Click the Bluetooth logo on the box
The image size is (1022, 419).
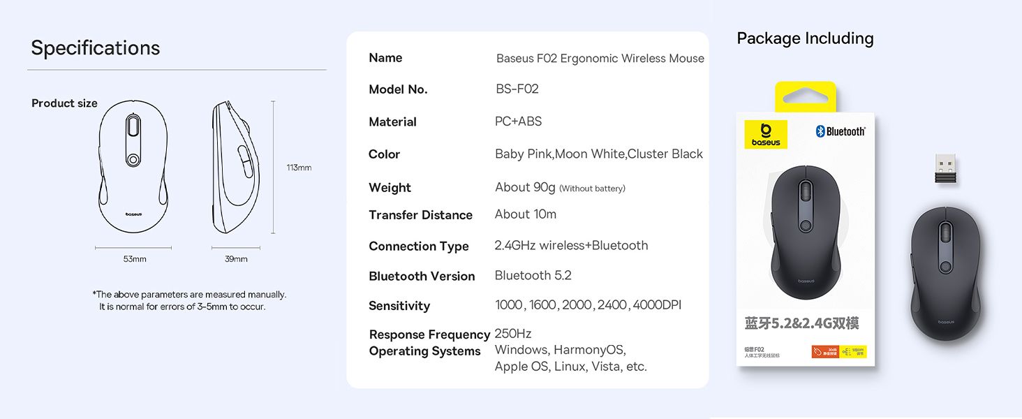pyautogui.click(x=840, y=131)
